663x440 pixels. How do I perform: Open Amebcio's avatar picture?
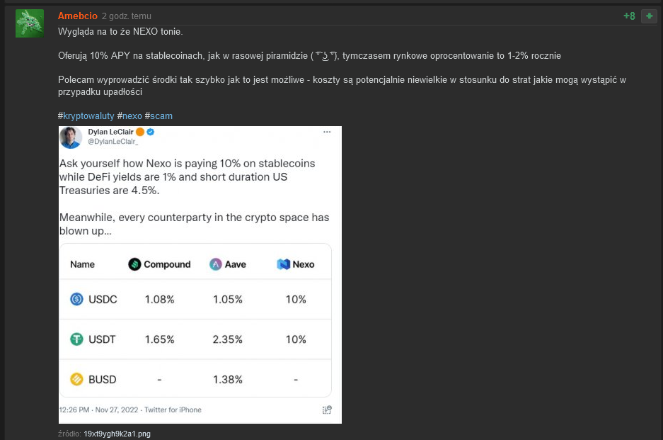pyautogui.click(x=29, y=23)
